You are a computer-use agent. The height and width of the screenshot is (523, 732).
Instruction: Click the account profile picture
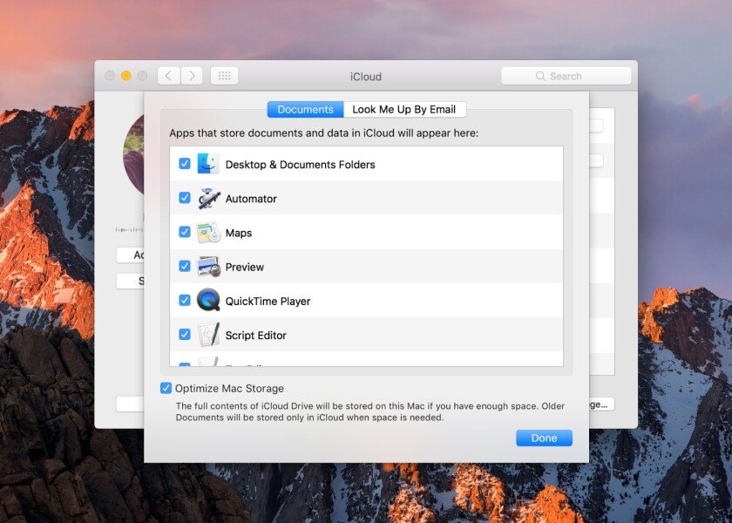point(133,154)
